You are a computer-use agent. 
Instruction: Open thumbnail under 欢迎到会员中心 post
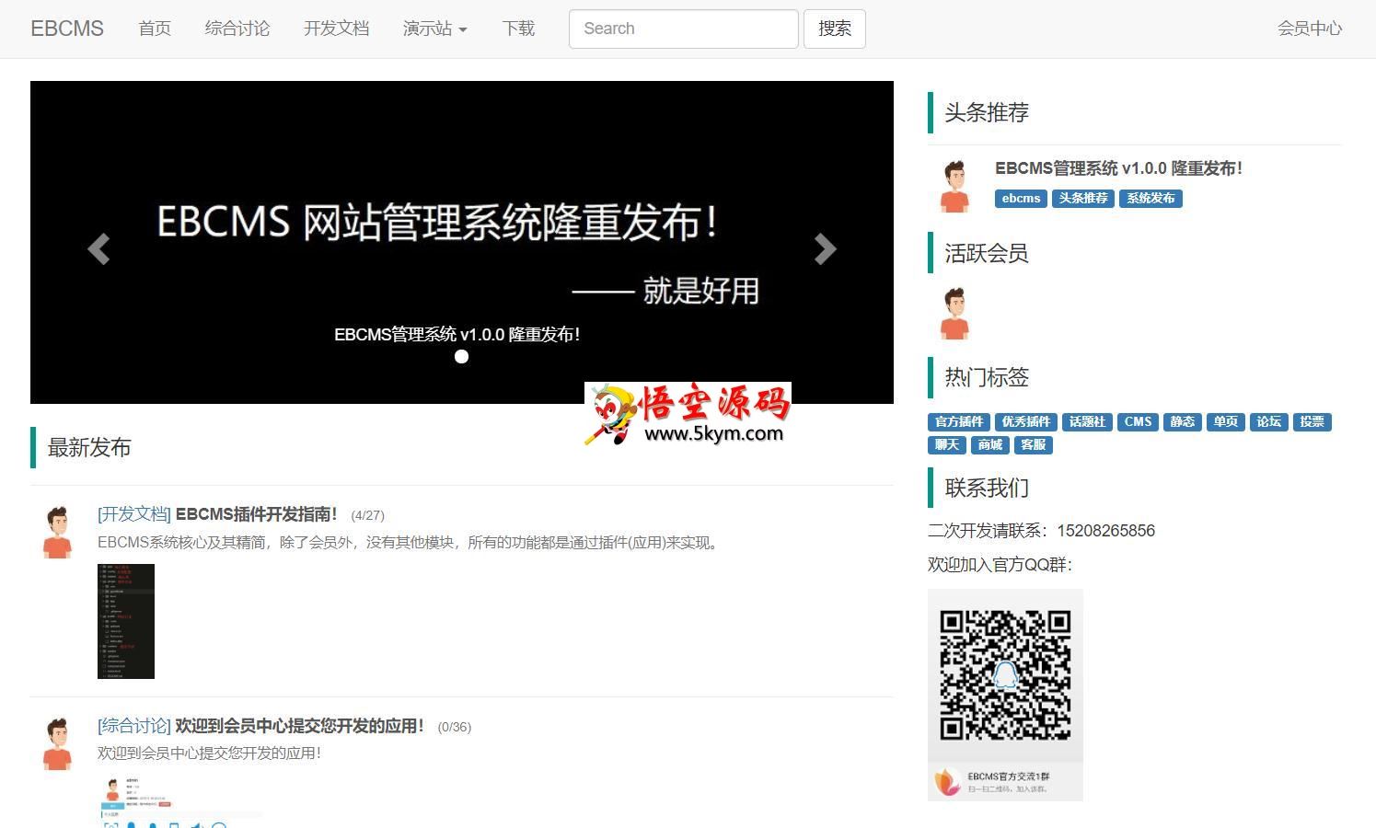[180, 802]
